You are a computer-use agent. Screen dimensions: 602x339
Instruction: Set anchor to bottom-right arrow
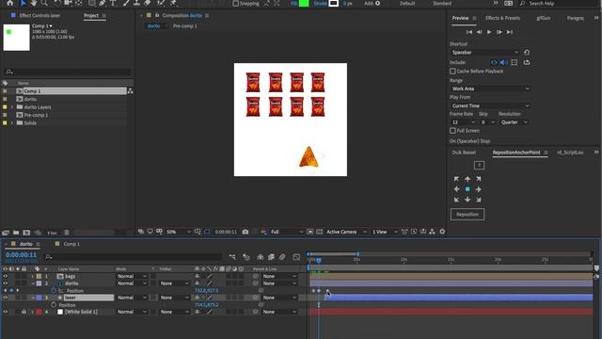(x=479, y=200)
